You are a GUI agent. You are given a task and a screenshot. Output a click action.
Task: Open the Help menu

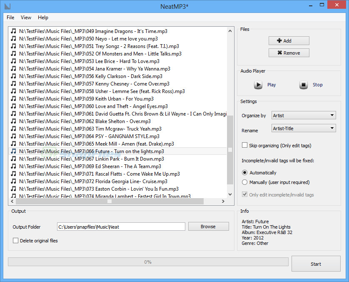click(x=43, y=18)
